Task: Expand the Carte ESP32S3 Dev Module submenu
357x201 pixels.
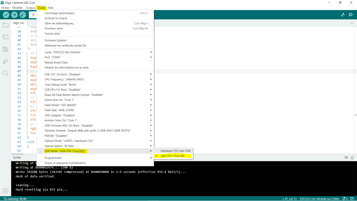Action: [96, 52]
